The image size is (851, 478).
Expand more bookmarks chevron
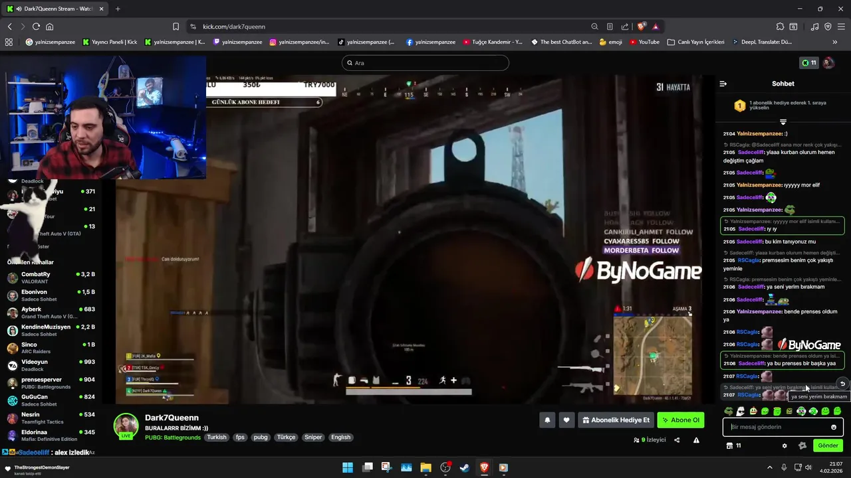coord(834,42)
